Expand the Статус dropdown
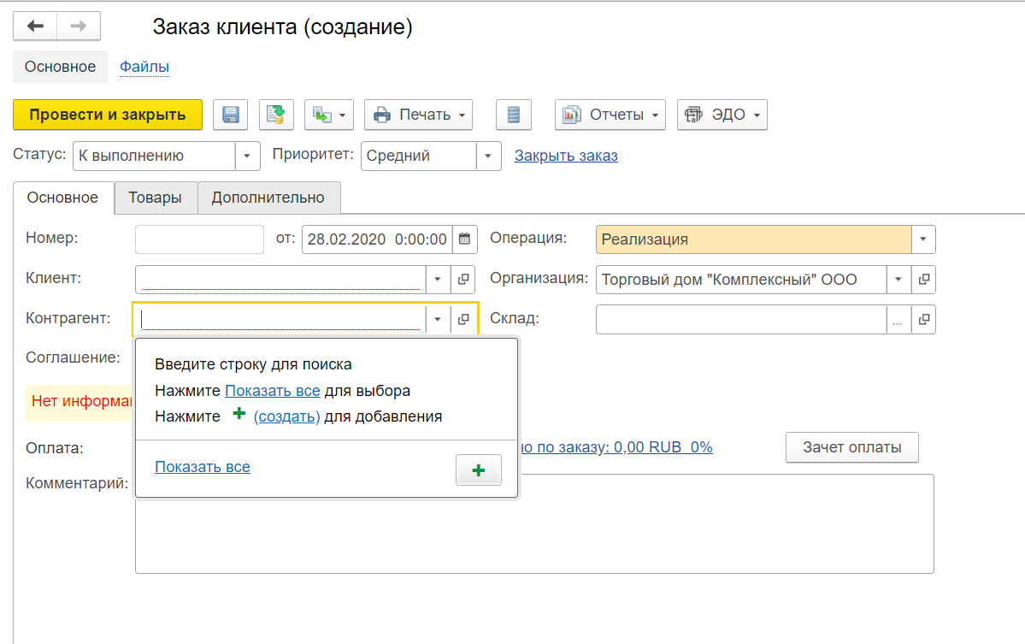The height and width of the screenshot is (644, 1025). pos(247,157)
